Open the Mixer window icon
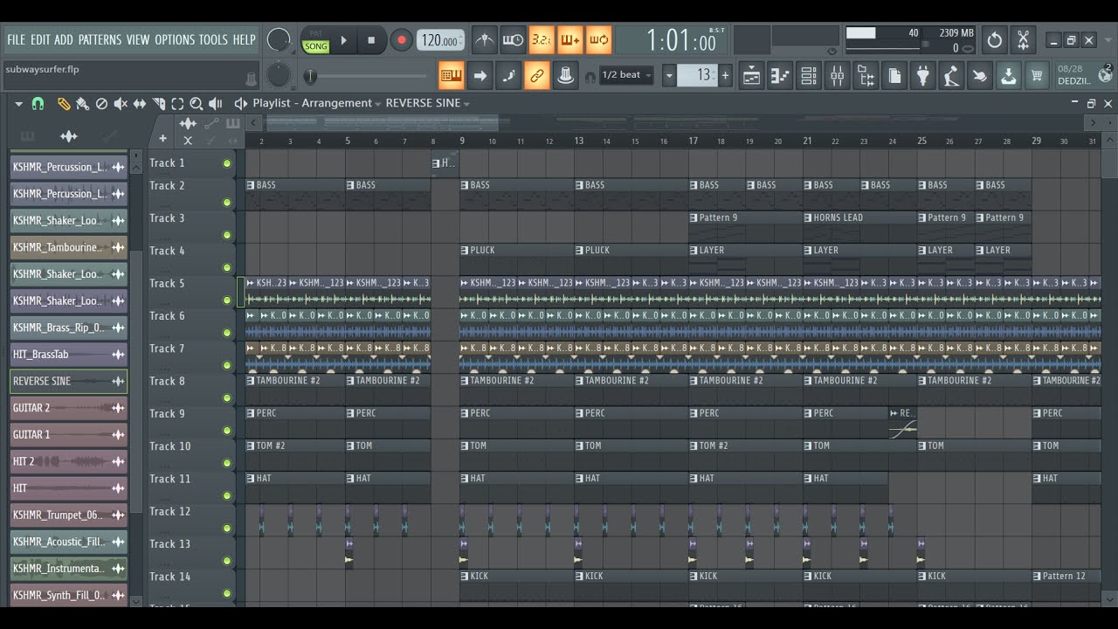Image resolution: width=1118 pixels, height=629 pixels. pos(838,76)
